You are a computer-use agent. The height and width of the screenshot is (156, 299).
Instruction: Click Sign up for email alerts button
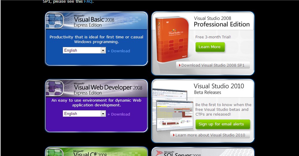[x=223, y=124]
